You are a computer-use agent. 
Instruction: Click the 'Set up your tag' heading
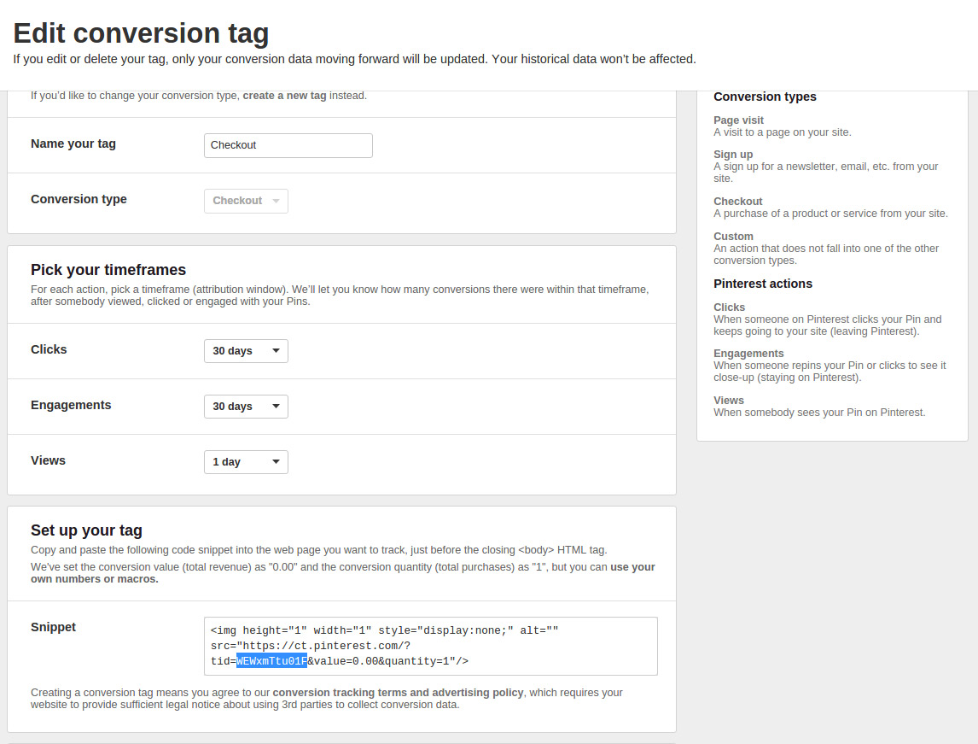[x=87, y=530]
